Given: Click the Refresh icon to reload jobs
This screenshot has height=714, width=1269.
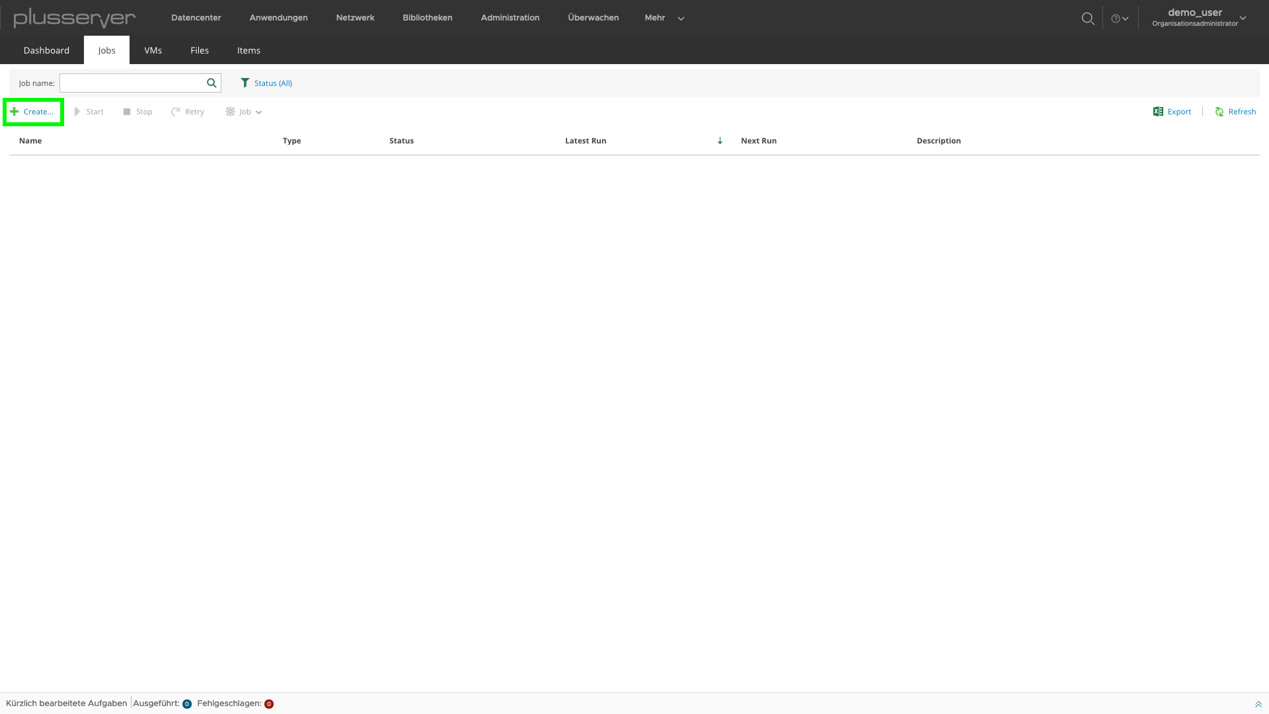Looking at the screenshot, I should (1219, 110).
